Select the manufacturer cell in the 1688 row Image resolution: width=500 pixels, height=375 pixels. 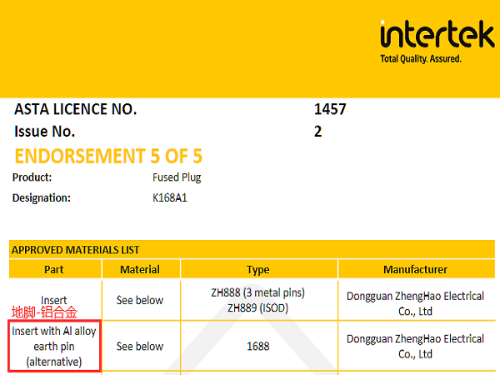click(415, 347)
